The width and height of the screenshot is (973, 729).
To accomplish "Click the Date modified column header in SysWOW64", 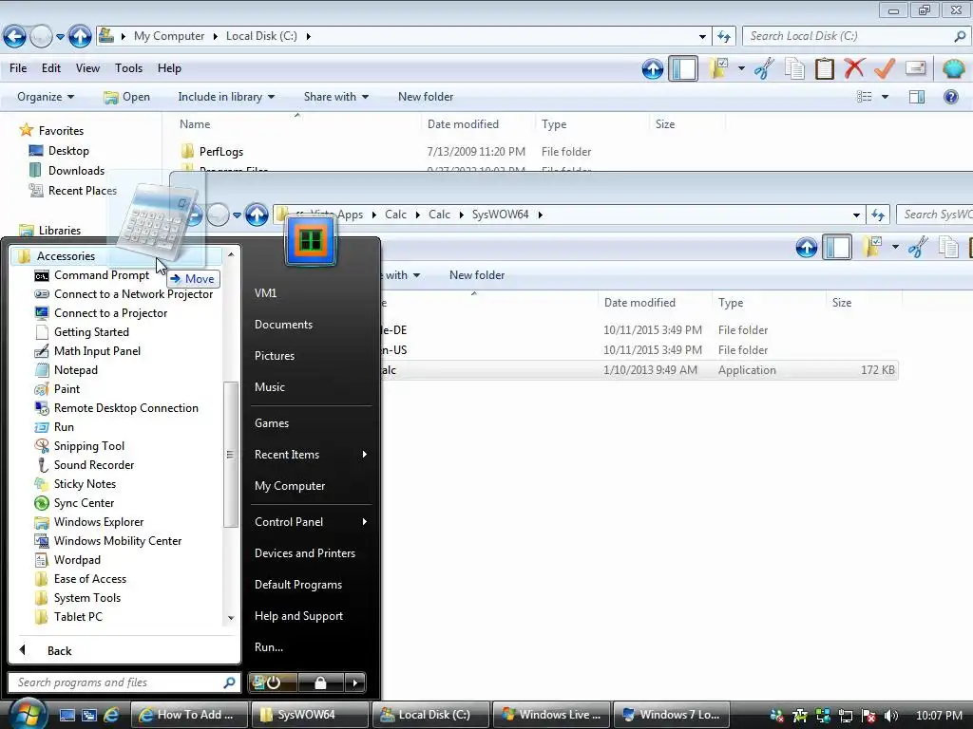I will click(x=639, y=303).
